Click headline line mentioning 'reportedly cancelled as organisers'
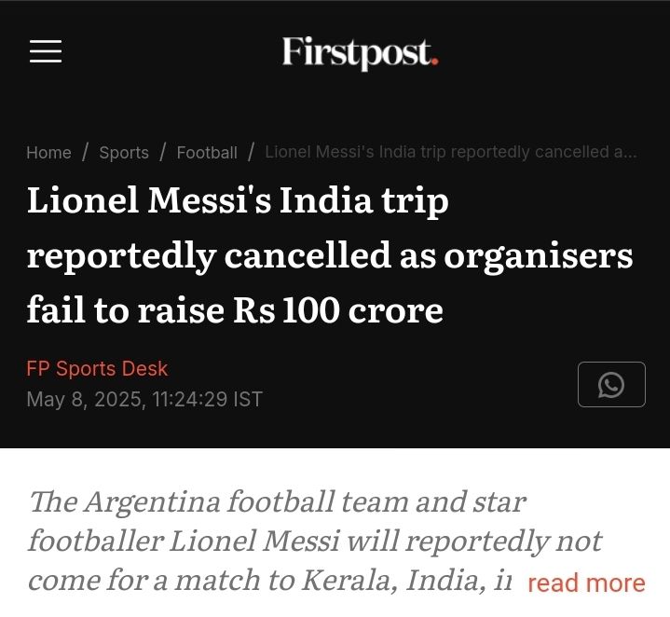 tap(330, 255)
